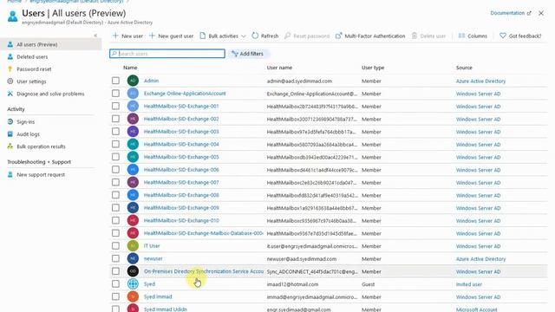Click the newuser avatar circle
555x312 pixels.
pos(133,258)
